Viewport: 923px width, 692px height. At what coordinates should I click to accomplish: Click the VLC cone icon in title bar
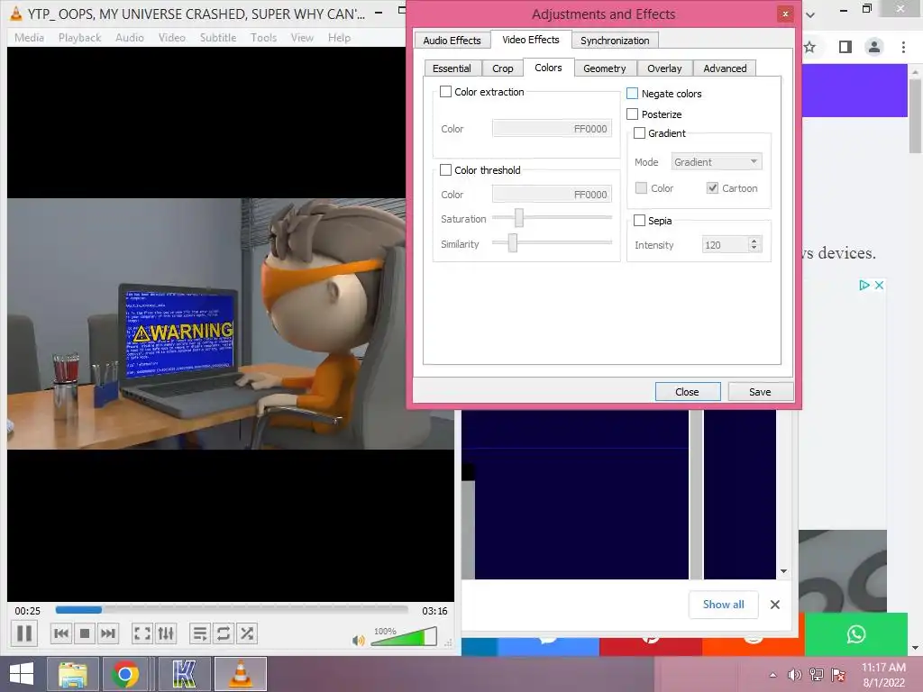pyautogui.click(x=16, y=13)
